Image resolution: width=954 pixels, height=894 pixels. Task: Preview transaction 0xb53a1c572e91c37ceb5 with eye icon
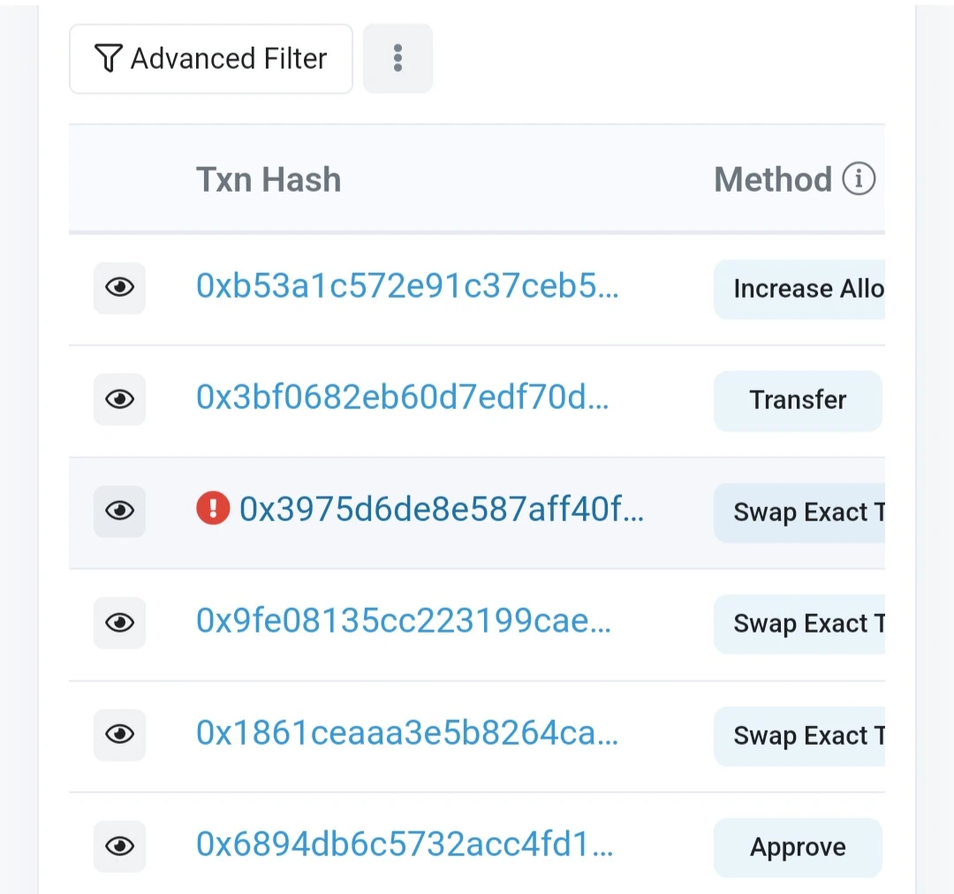point(119,288)
